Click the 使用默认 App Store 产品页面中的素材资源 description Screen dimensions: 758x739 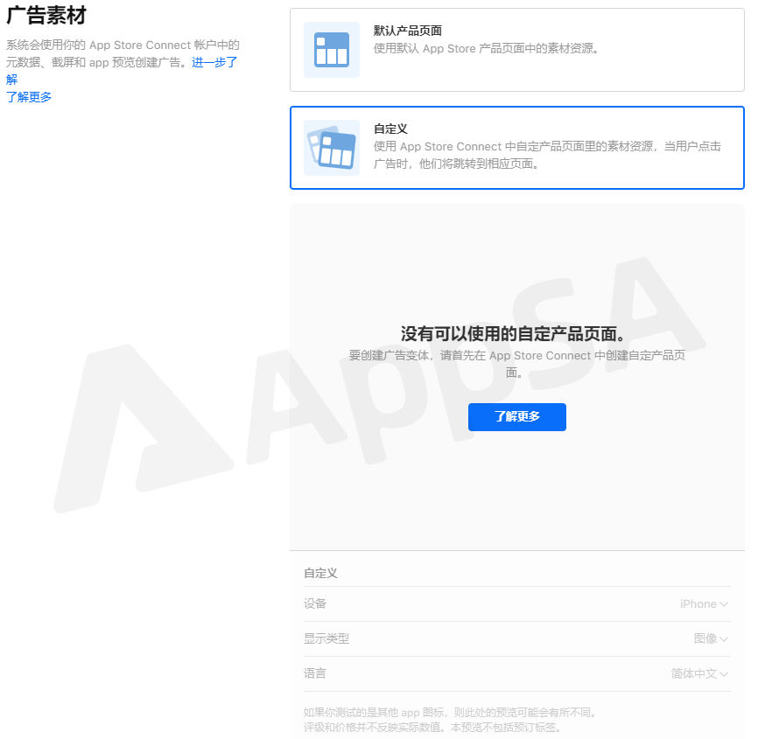(x=487, y=48)
